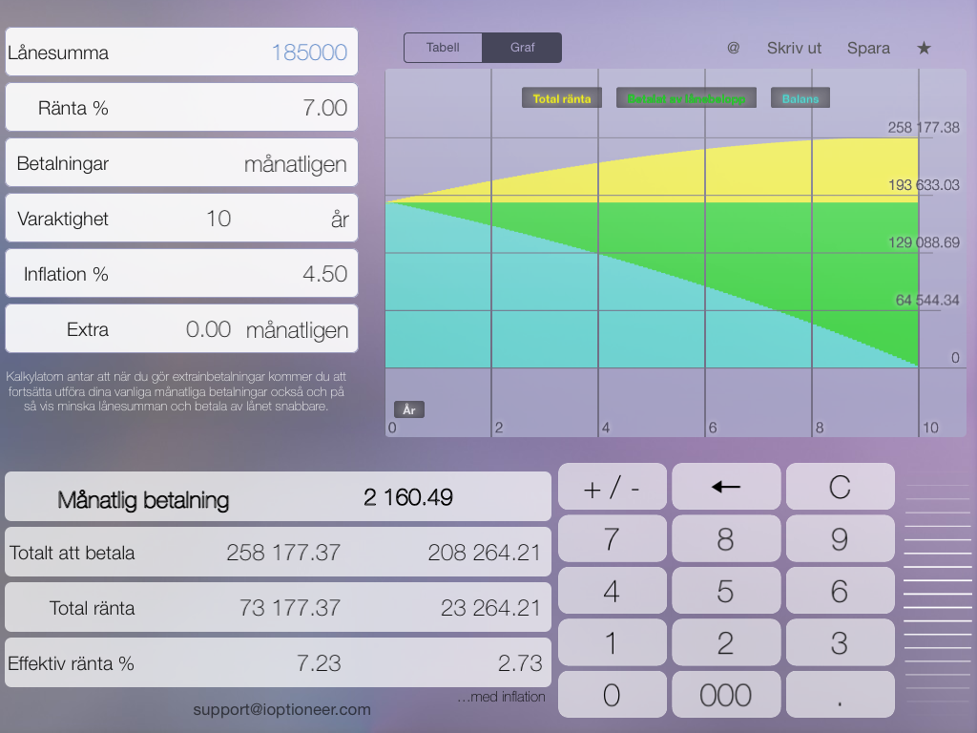Screen dimensions: 977x733
Task: Edit the Lånesumma field value 185000
Action: (x=309, y=52)
